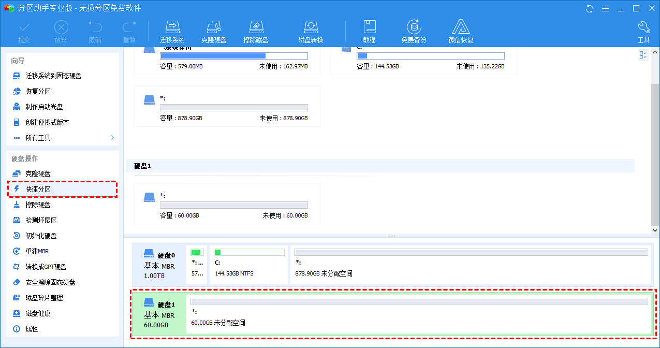
Task: Choose 迁移系统到固态硬盘 wizard
Action: coord(53,76)
